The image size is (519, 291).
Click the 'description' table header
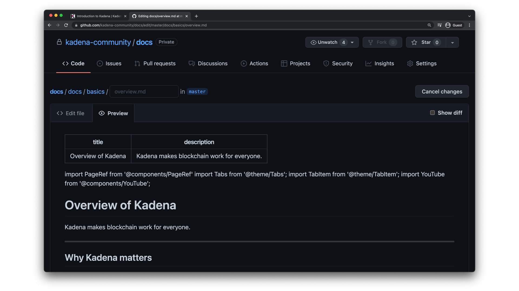(199, 142)
